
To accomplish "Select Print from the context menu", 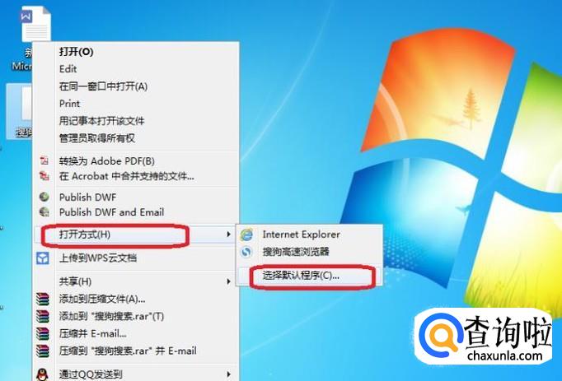I will pyautogui.click(x=69, y=104).
